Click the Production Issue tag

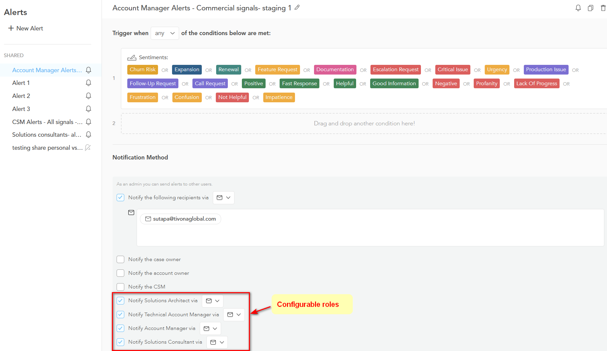pos(546,70)
